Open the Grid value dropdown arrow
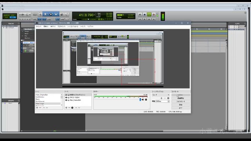Image resolution: width=251 pixels, height=141 pixels. [134, 15]
